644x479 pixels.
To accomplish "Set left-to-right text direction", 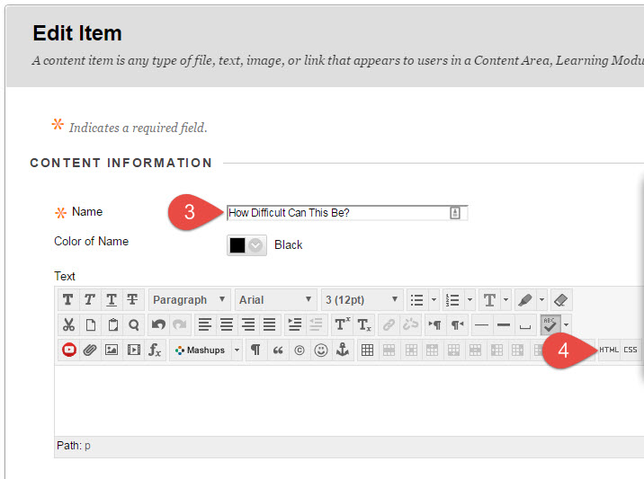I will (x=435, y=325).
